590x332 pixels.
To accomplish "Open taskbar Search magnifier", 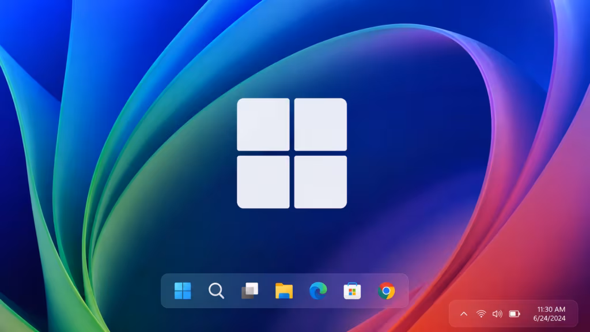I will click(x=217, y=290).
